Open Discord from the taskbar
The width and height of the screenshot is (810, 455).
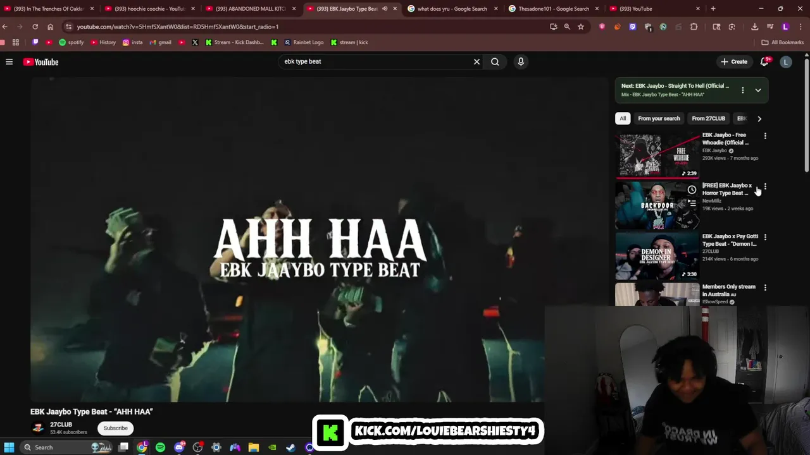tap(179, 447)
